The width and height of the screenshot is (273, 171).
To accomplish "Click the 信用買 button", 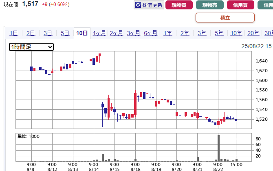I will click(240, 5).
